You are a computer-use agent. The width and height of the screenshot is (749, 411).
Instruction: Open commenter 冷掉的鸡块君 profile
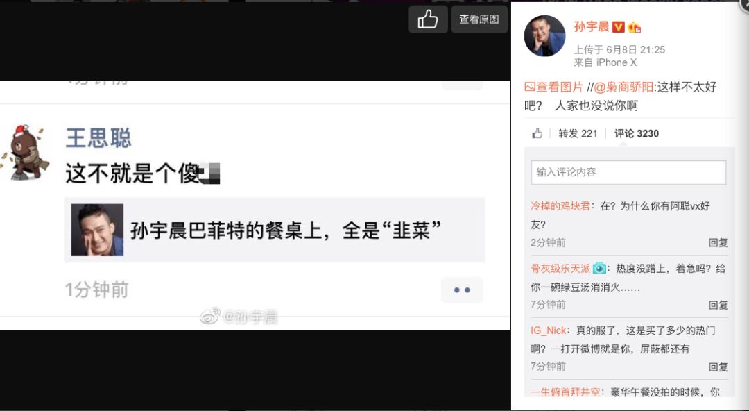click(560, 206)
